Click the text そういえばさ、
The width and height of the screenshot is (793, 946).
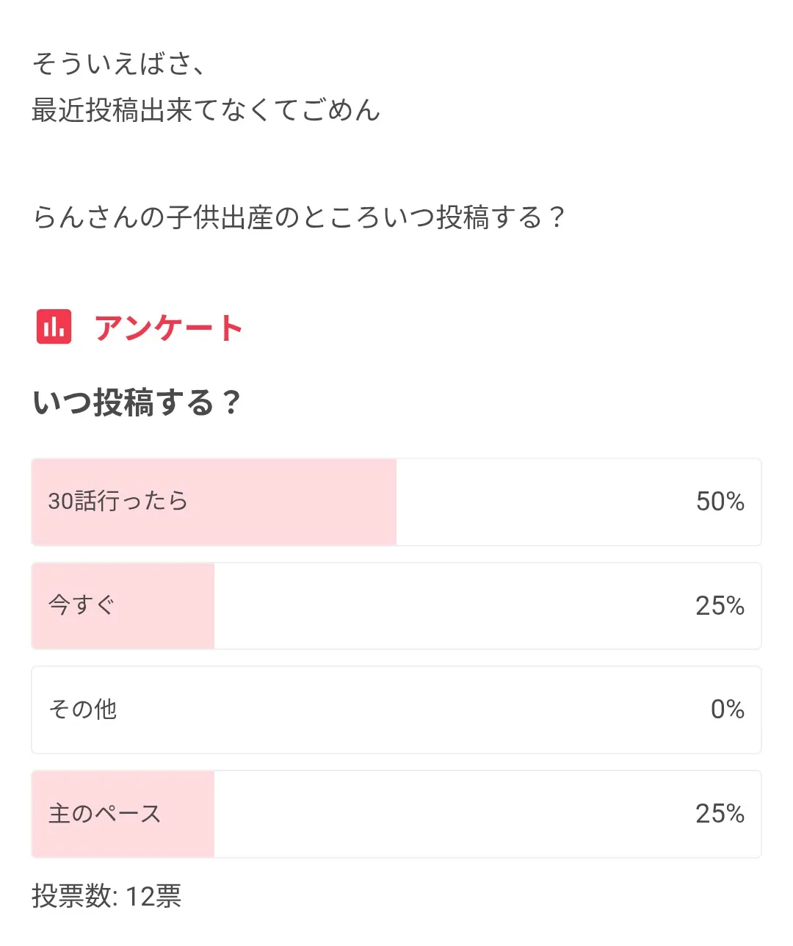point(117,64)
